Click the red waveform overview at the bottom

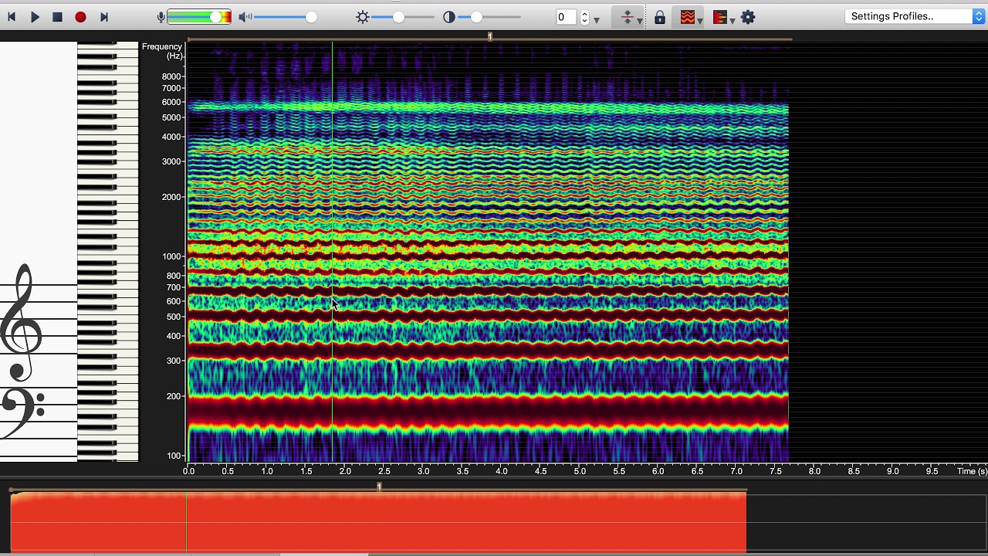378,522
